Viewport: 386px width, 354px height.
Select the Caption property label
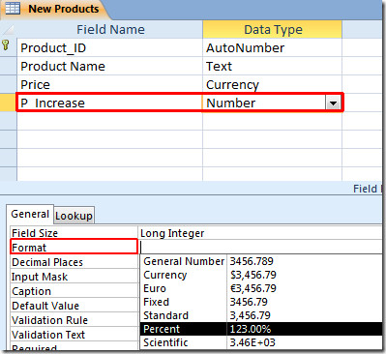point(74,291)
